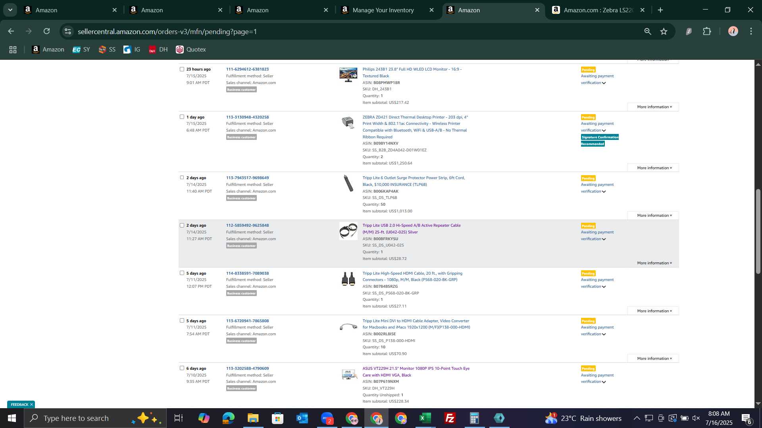This screenshot has height=428, width=762.
Task: Click in the address bar URL field
Action: [357, 31]
